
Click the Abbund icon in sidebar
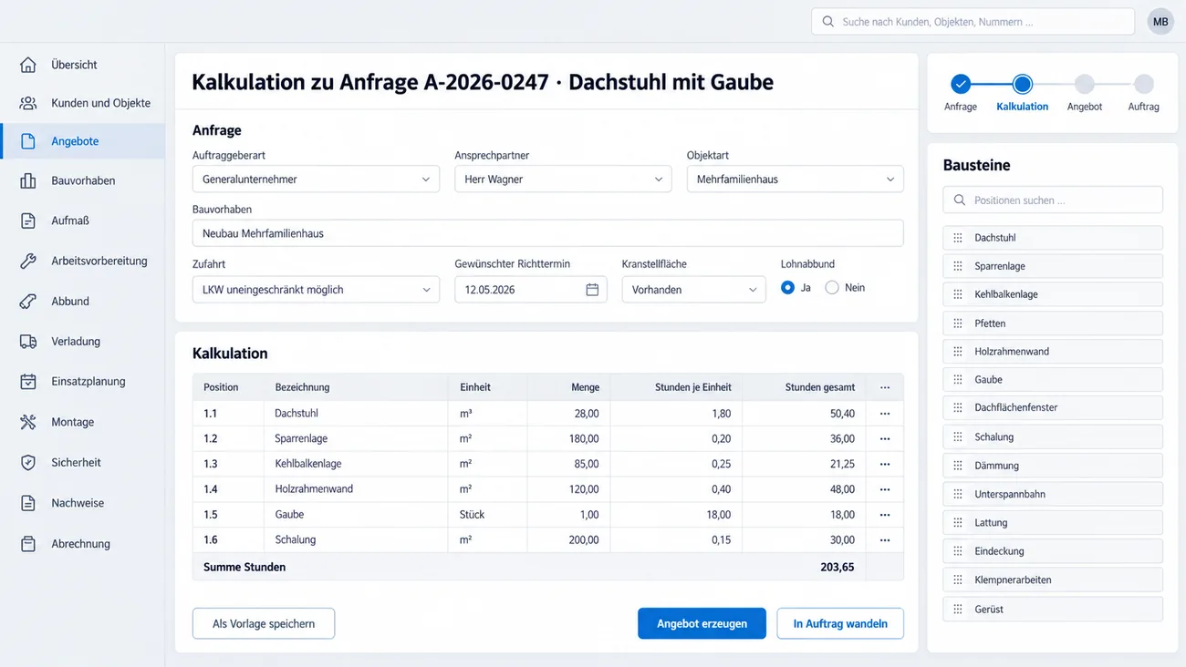tap(28, 301)
